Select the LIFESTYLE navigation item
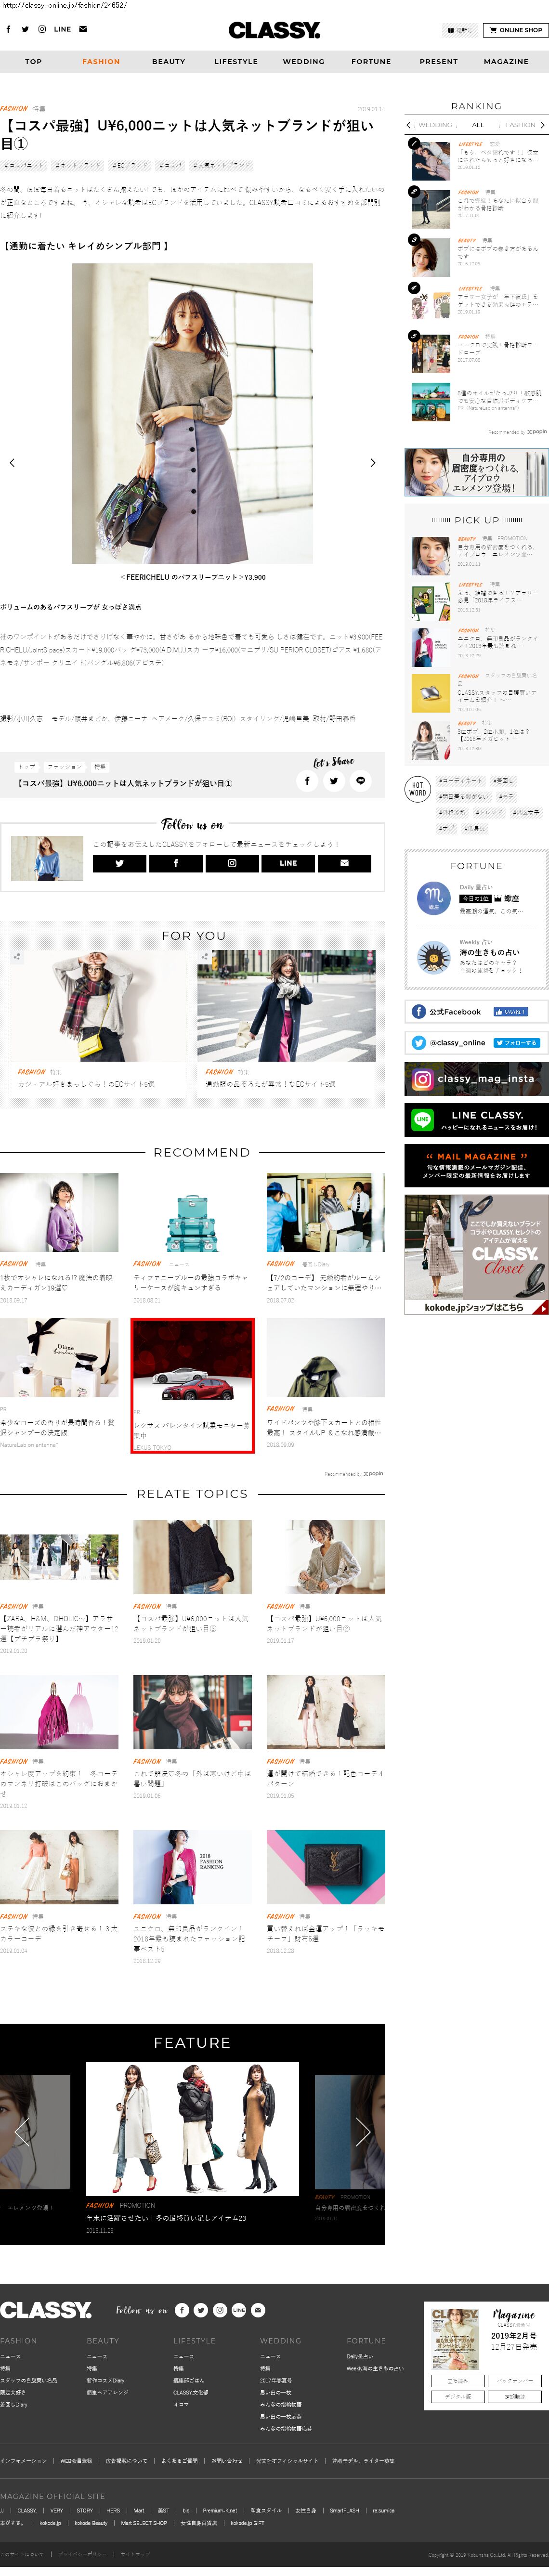549x2576 pixels. pos(236,62)
